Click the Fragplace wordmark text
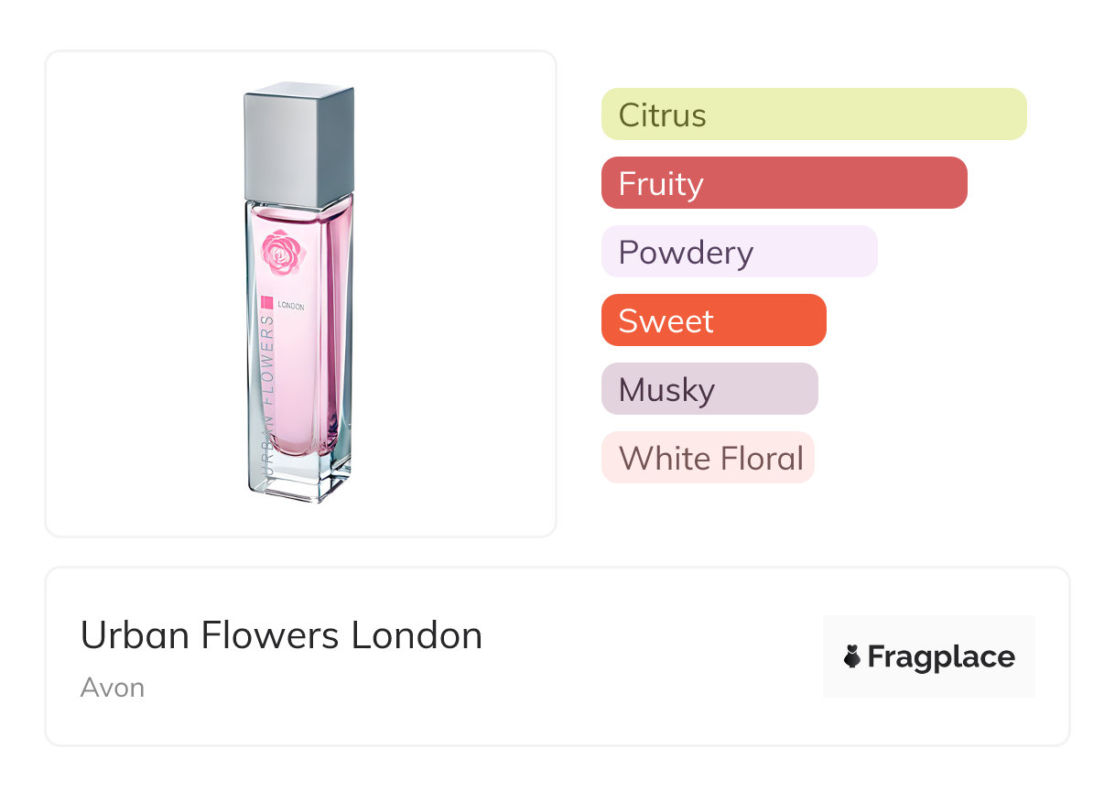This screenshot has width=1115, height=791. (941, 657)
